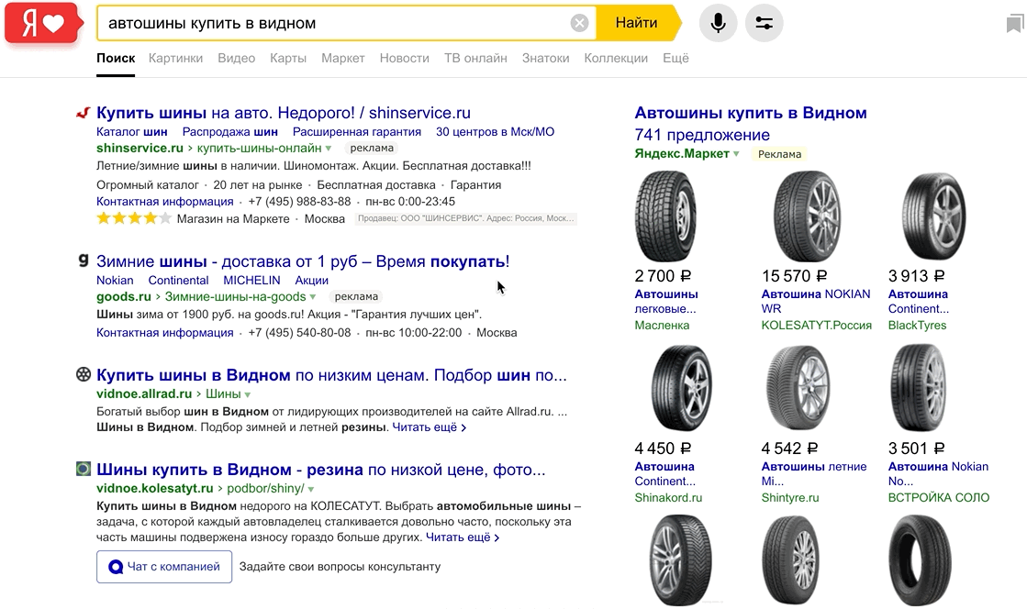Open the Continental sitelink
Image resolution: width=1027 pixels, height=609 pixels.
pos(178,281)
